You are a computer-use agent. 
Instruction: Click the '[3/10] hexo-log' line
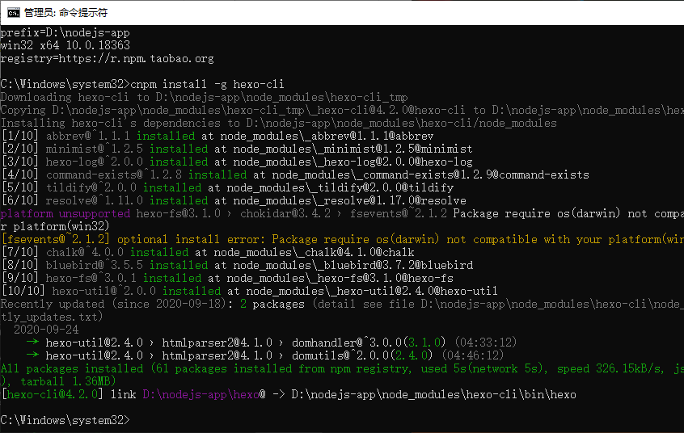(x=237, y=162)
